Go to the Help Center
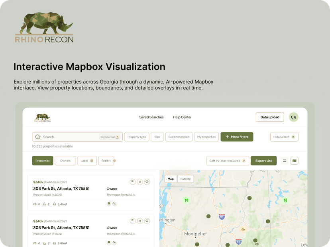Viewport: 330px width, 247px height. (182, 117)
